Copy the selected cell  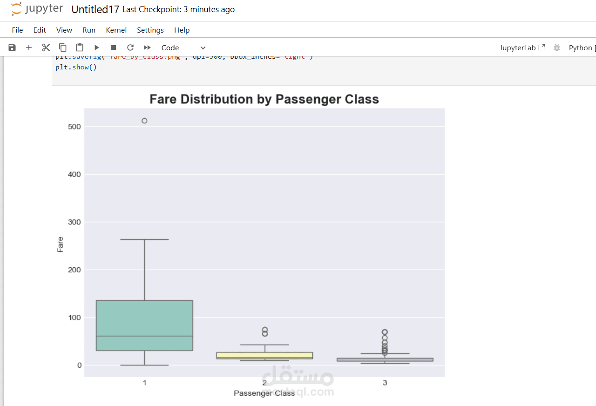tap(62, 47)
